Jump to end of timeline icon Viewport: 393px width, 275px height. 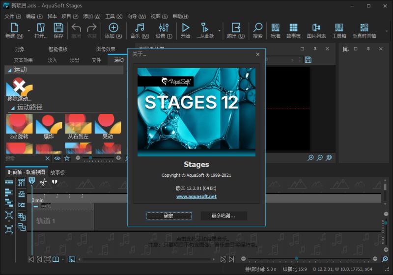point(231,259)
